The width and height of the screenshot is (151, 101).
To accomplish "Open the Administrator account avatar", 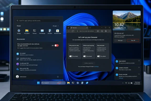I will tap(17, 77).
